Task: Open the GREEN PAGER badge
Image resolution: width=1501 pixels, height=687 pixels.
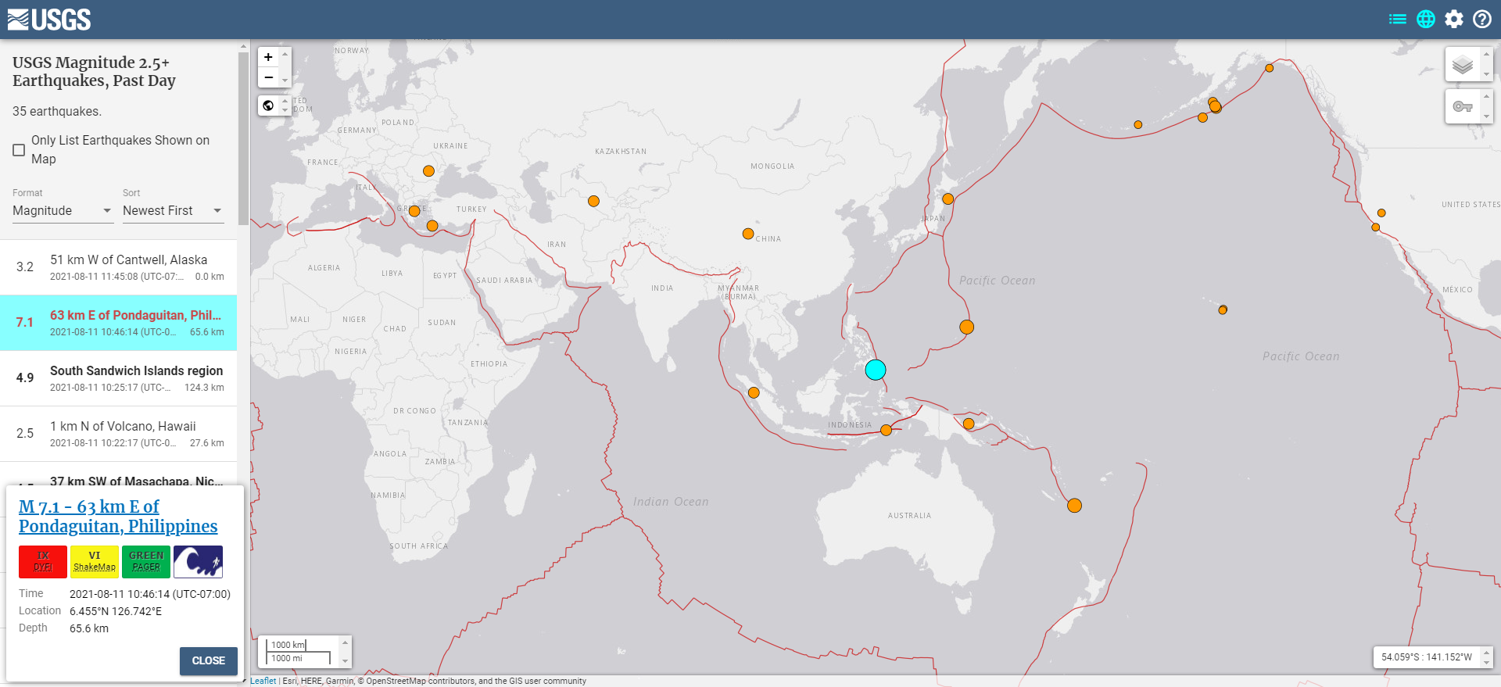Action: coord(146,561)
